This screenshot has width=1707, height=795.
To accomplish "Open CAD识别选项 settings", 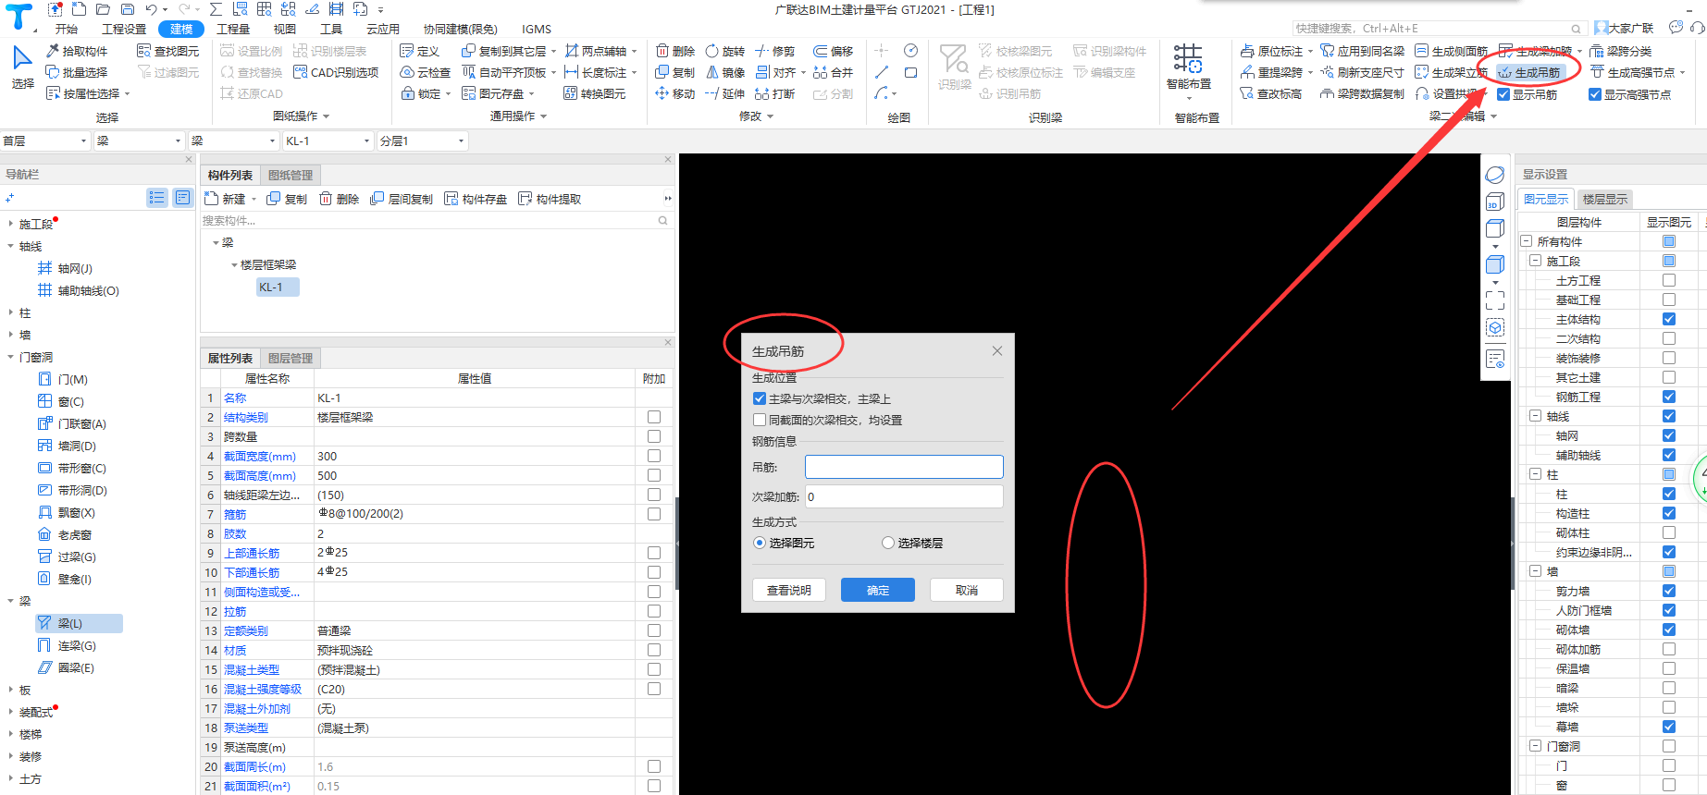I will pyautogui.click(x=336, y=72).
